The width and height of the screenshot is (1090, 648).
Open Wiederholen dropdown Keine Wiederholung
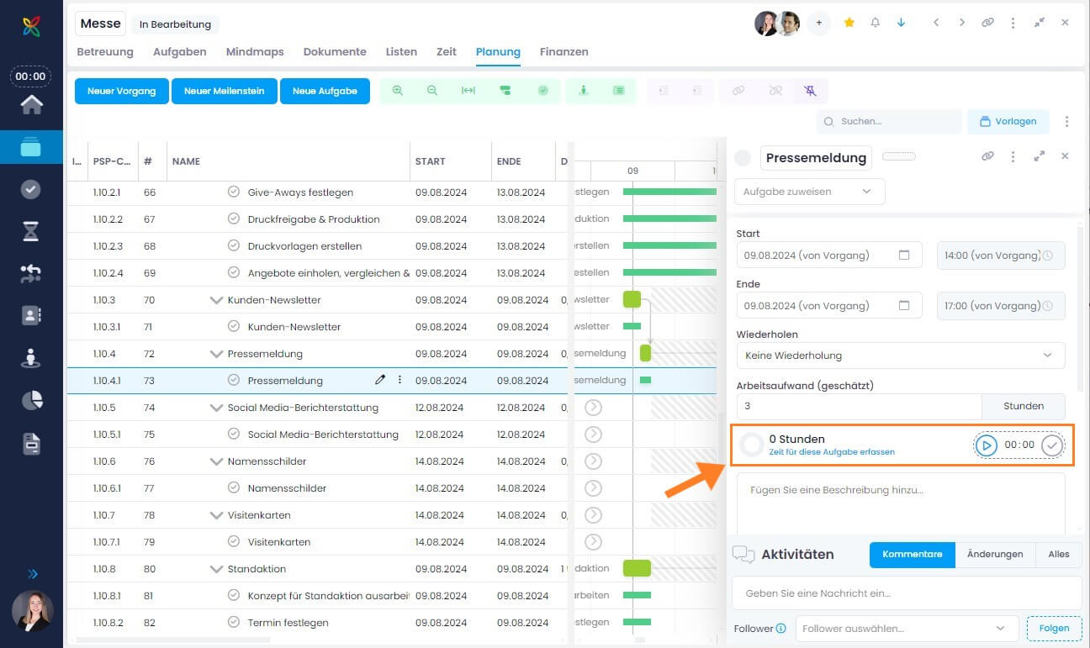point(900,356)
